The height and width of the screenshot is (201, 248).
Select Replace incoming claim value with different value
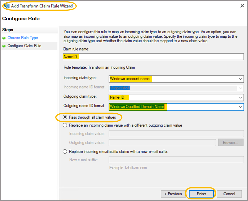pos(65,125)
